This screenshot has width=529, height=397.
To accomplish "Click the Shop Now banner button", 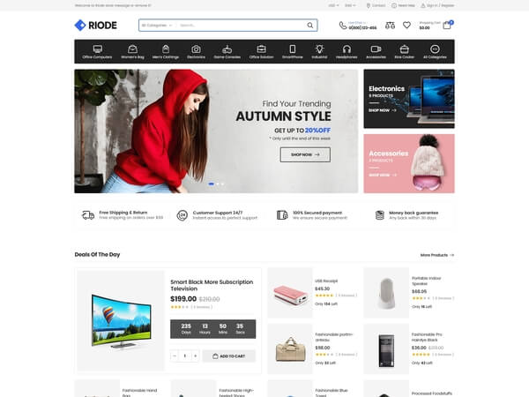I will point(305,154).
